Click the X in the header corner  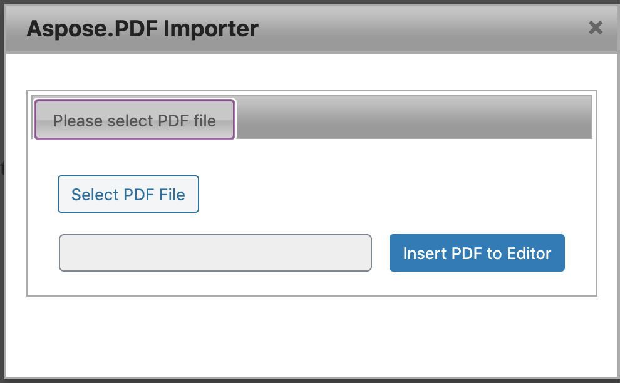(596, 28)
